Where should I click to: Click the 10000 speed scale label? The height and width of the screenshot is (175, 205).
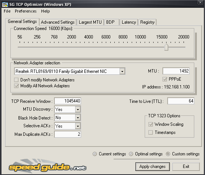pos(140,37)
